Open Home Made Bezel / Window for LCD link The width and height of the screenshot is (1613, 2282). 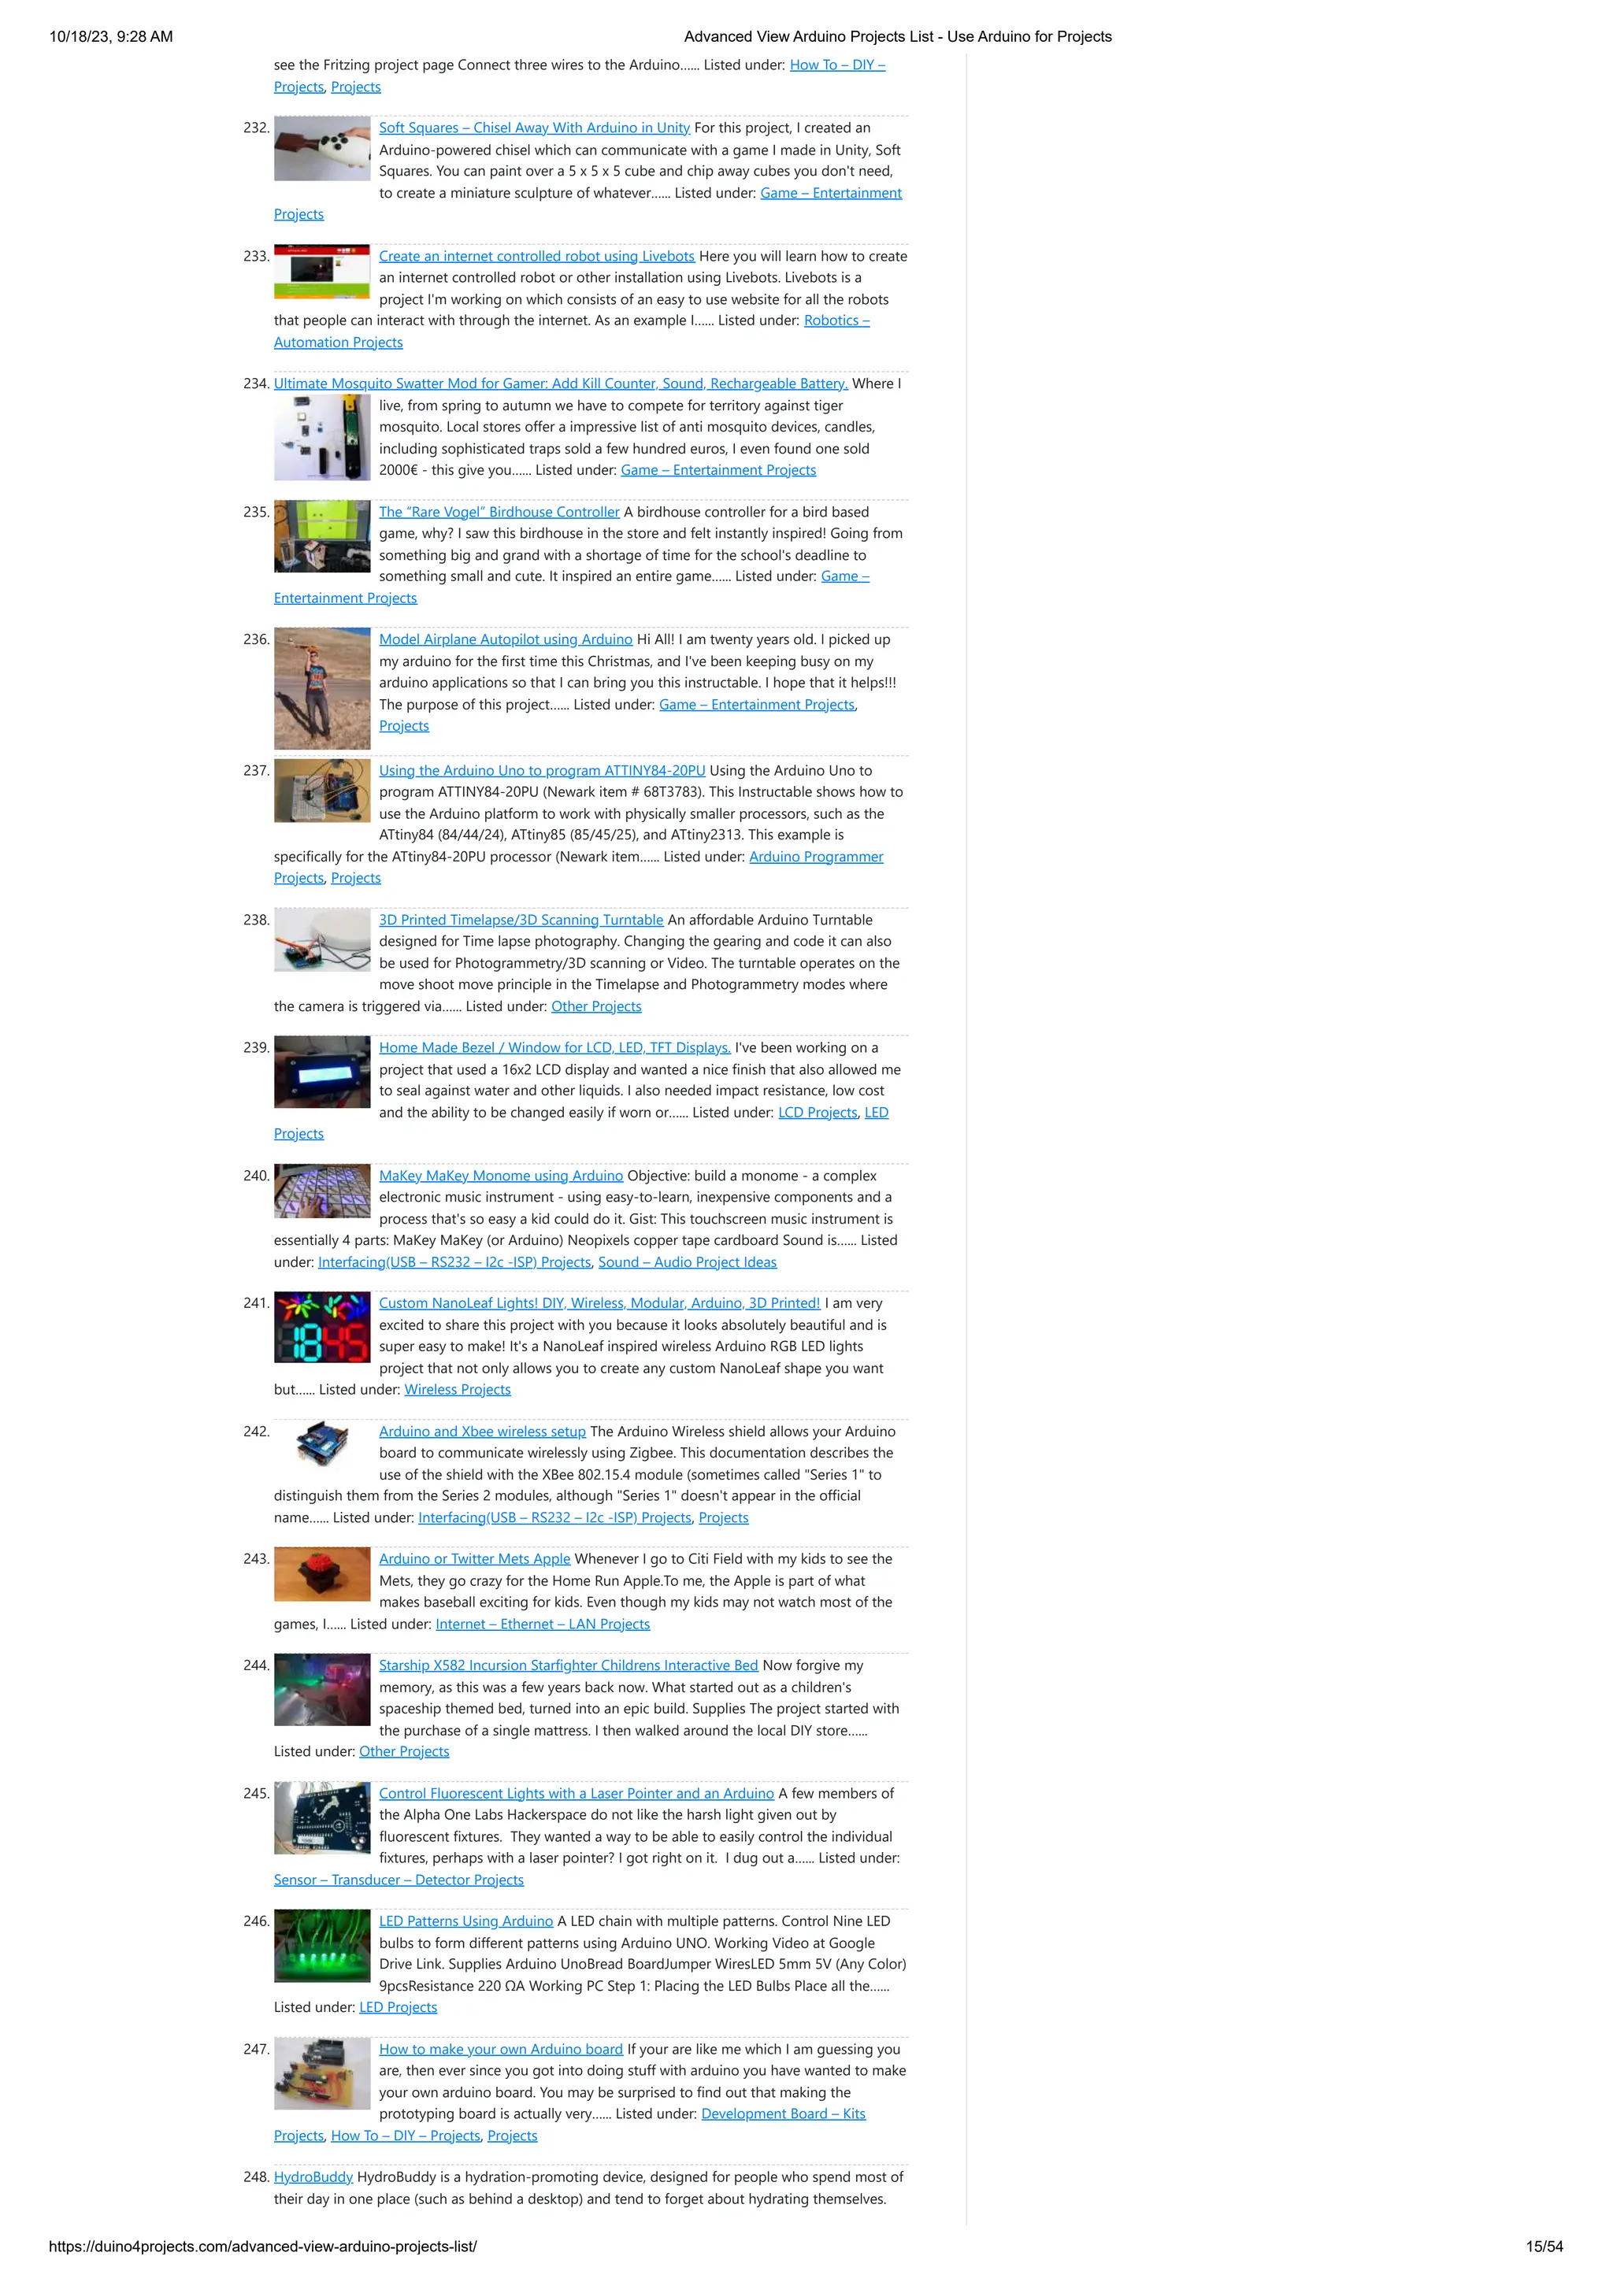point(554,1047)
